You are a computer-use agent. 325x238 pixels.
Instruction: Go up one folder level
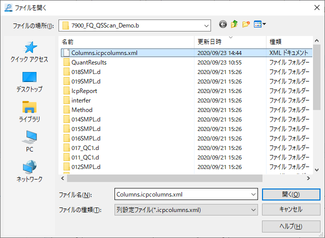tap(234, 24)
